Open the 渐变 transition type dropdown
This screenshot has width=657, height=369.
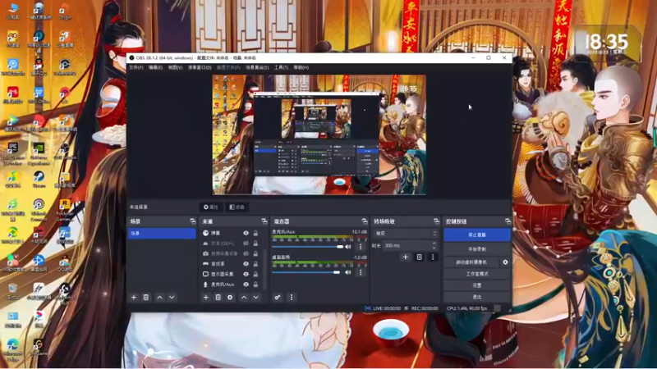(x=406, y=234)
